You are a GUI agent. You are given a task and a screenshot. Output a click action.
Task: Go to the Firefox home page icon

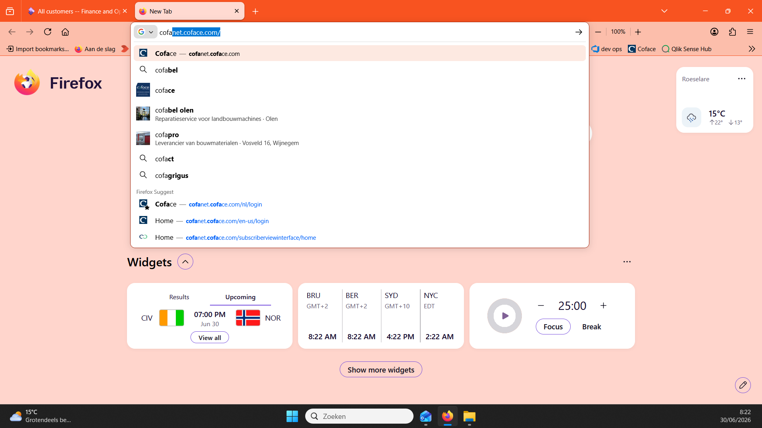(x=65, y=32)
